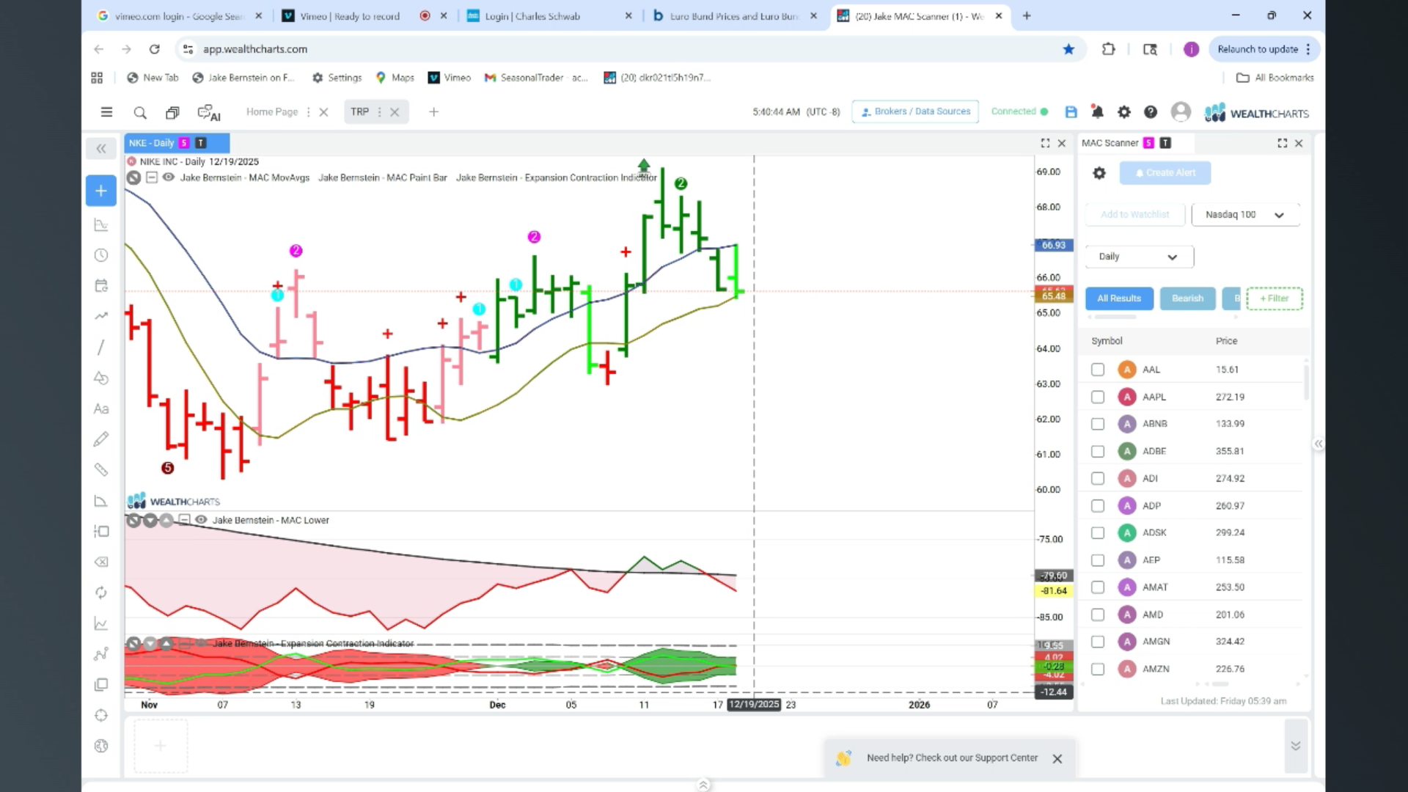Collapse the left sidebar chevron

pos(101,149)
